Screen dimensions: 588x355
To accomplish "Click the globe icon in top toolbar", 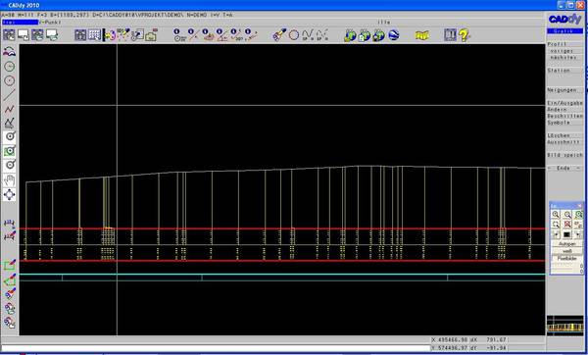I will click(393, 35).
